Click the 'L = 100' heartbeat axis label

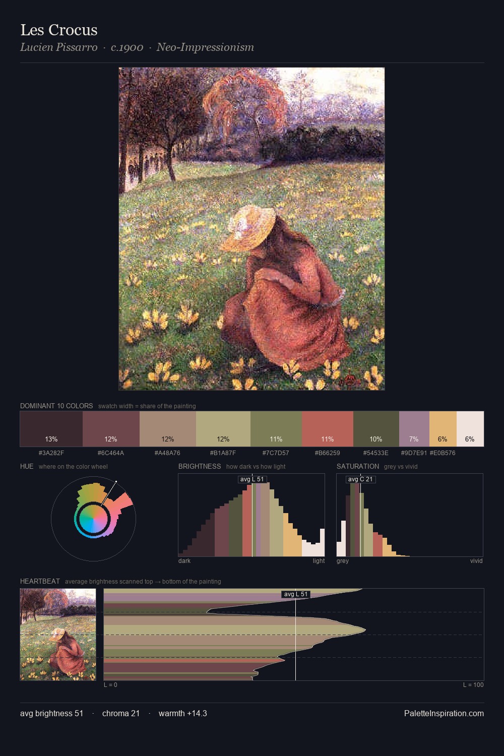pos(473,685)
